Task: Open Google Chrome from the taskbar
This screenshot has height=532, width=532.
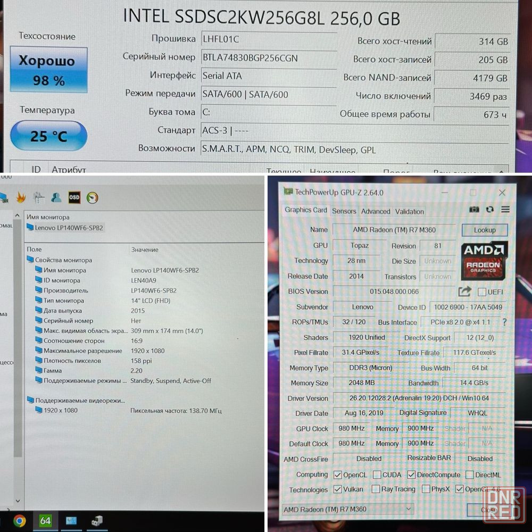Action: click(x=20, y=521)
